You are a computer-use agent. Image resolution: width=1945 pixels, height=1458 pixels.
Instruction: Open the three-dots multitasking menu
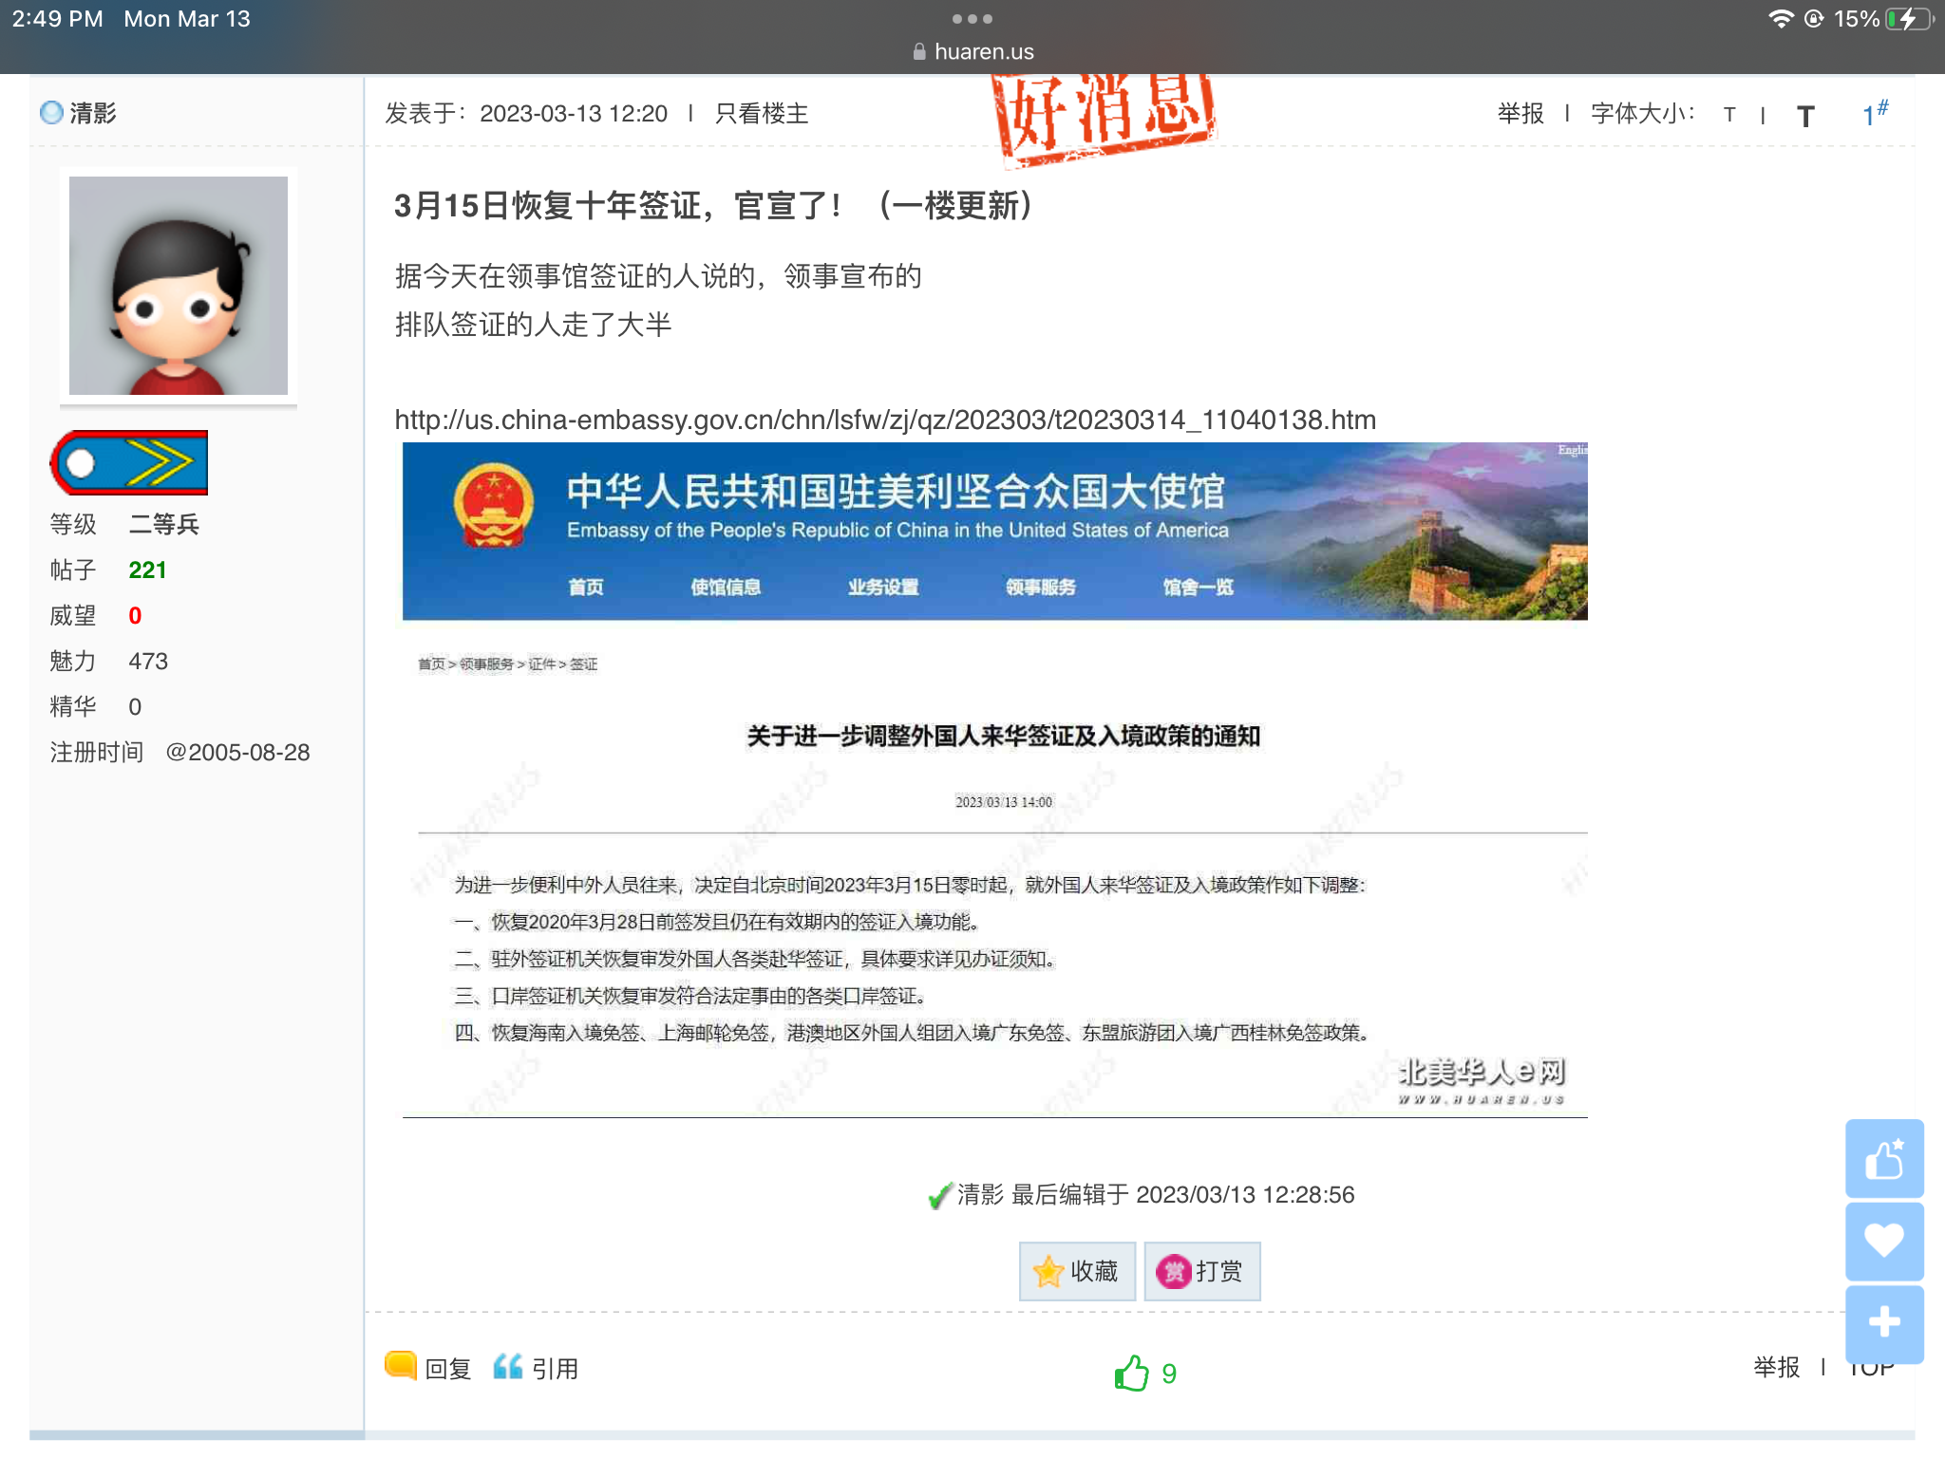click(972, 19)
